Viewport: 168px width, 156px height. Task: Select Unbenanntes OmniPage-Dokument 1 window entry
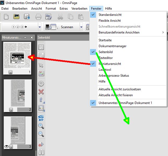(128, 103)
